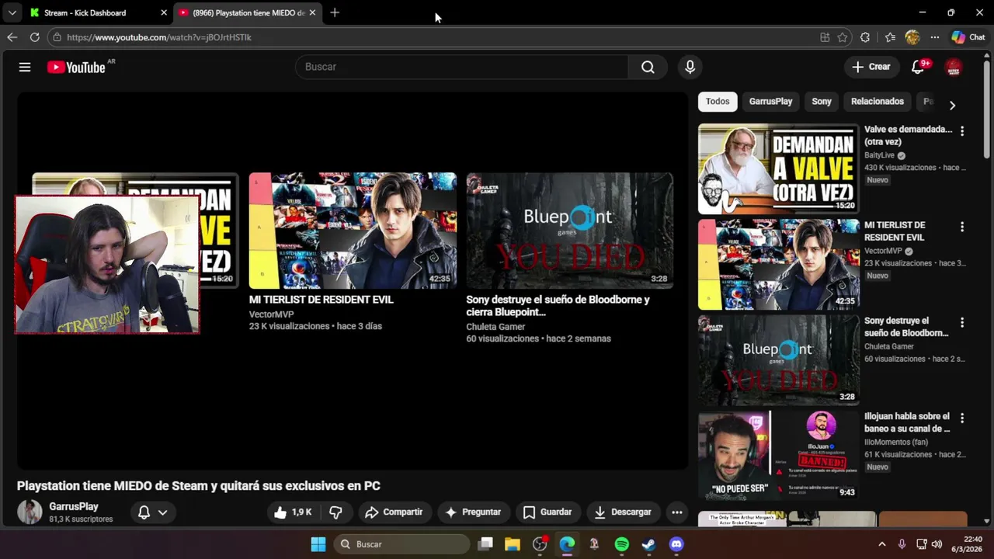Screen dimensions: 994x559
Task: Open the YouTube hamburger guide menu
Action: [x=25, y=67]
